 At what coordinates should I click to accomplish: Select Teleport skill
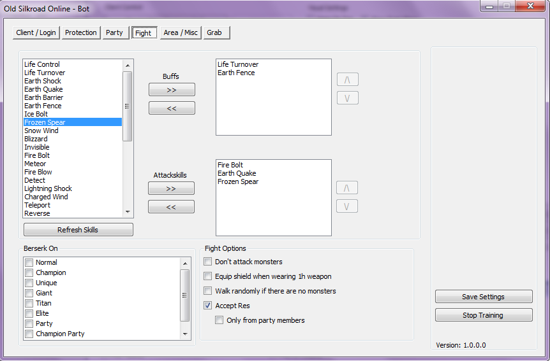73,205
